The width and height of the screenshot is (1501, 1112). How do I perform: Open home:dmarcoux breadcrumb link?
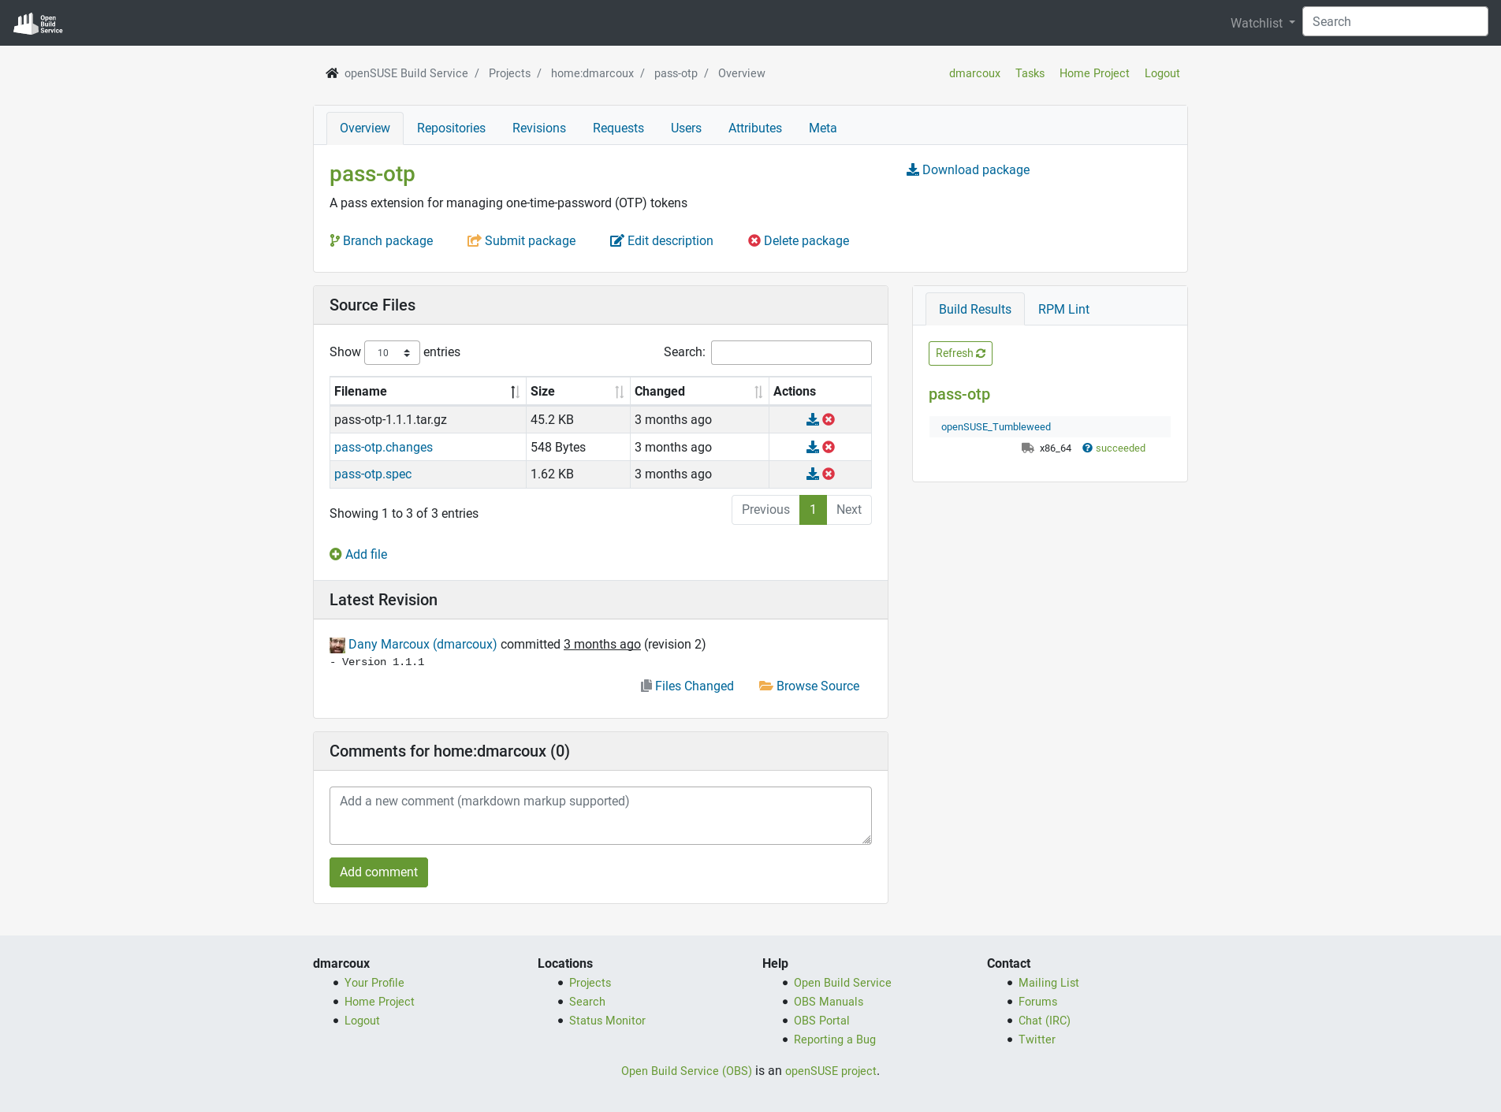[x=592, y=73]
